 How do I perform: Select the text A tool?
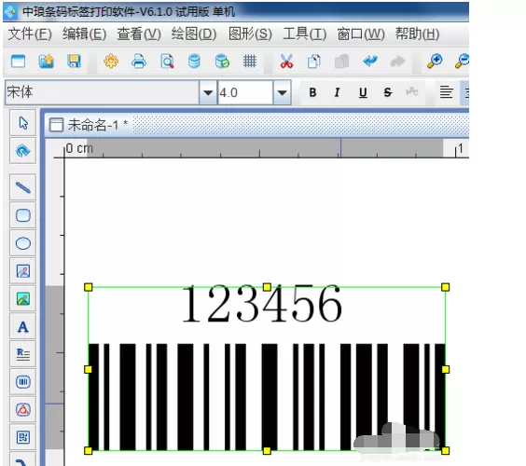pyautogui.click(x=22, y=326)
